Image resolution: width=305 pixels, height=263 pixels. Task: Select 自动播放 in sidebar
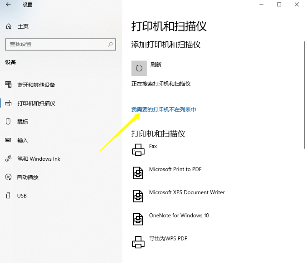[28, 177]
